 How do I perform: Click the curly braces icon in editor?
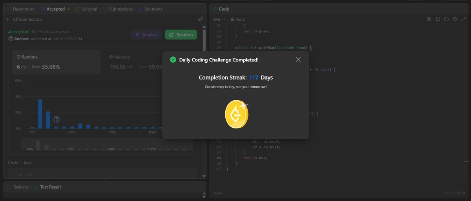[446, 19]
